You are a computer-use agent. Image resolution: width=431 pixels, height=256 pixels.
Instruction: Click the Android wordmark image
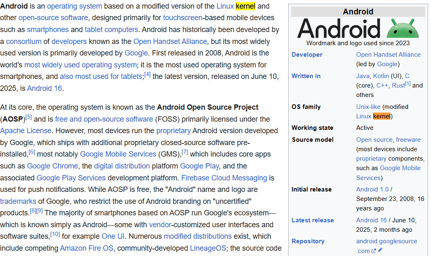point(339,28)
